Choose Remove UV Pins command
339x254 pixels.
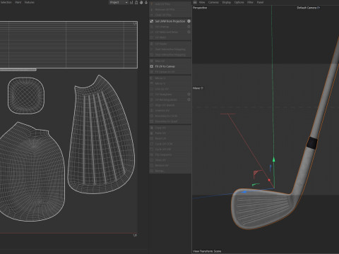pyautogui.click(x=165, y=9)
